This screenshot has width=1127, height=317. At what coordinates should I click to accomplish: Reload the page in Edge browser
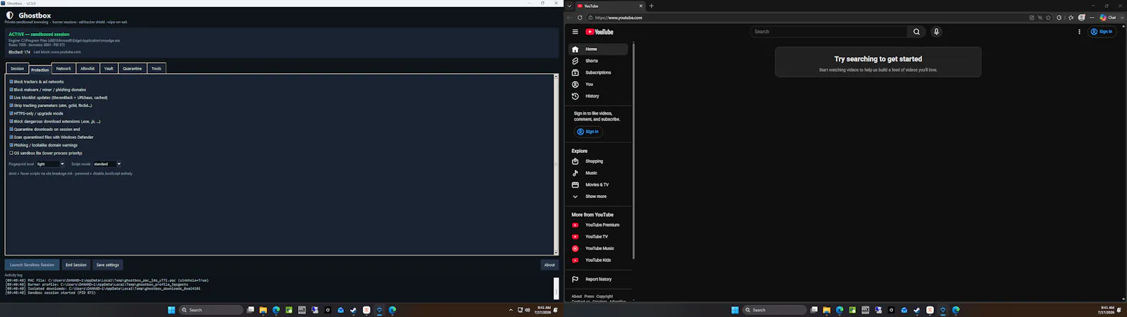[x=580, y=18]
